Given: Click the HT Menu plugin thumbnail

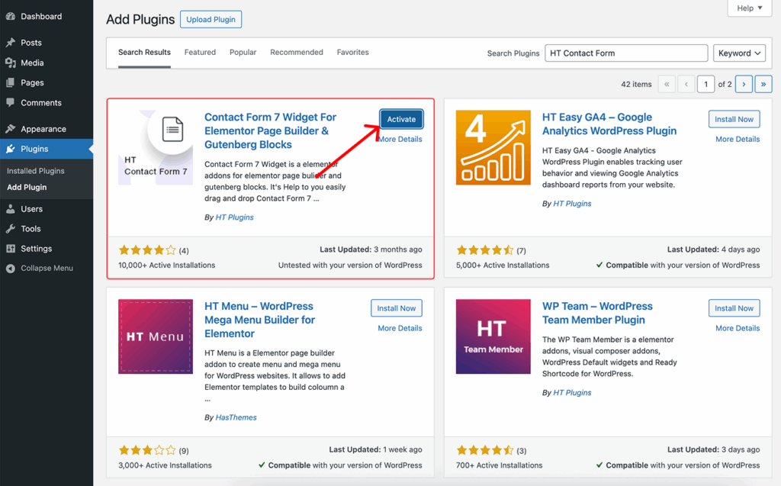Looking at the screenshot, I should pos(156,336).
